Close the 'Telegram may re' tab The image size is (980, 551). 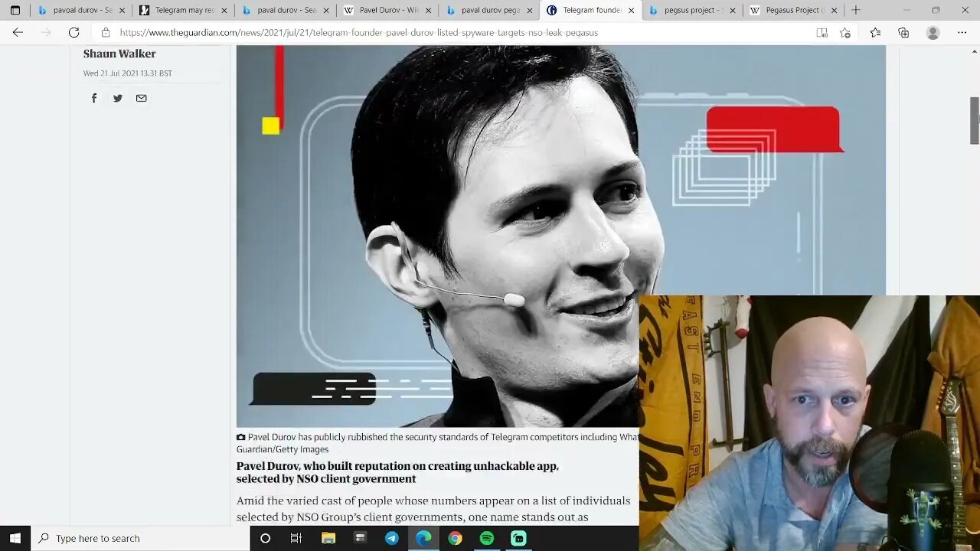pyautogui.click(x=224, y=10)
